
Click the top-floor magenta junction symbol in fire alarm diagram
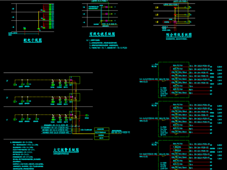pyautogui.click(x=71, y=80)
